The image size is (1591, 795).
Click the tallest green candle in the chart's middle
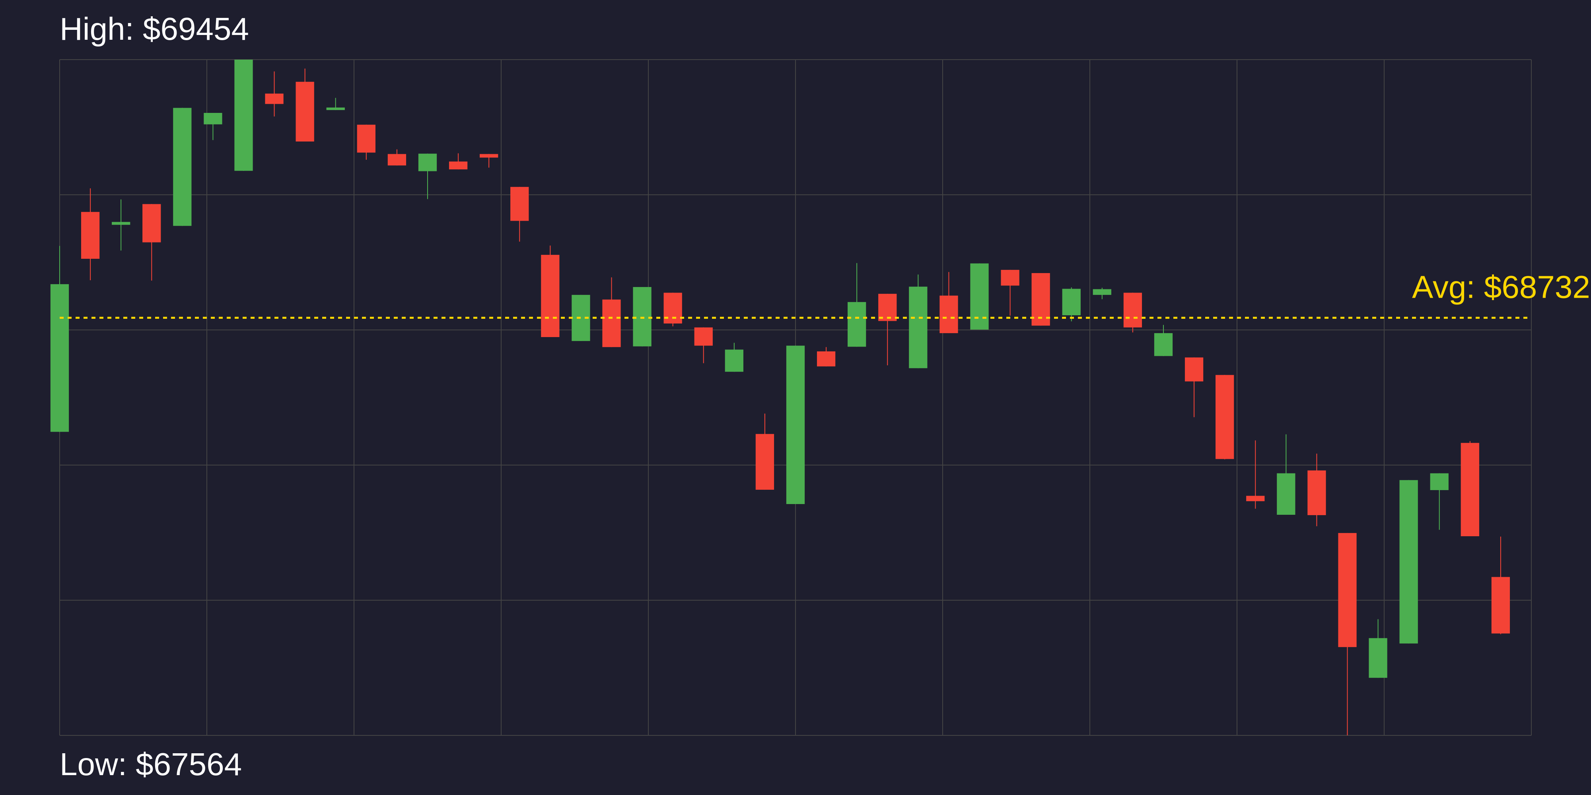pos(795,425)
